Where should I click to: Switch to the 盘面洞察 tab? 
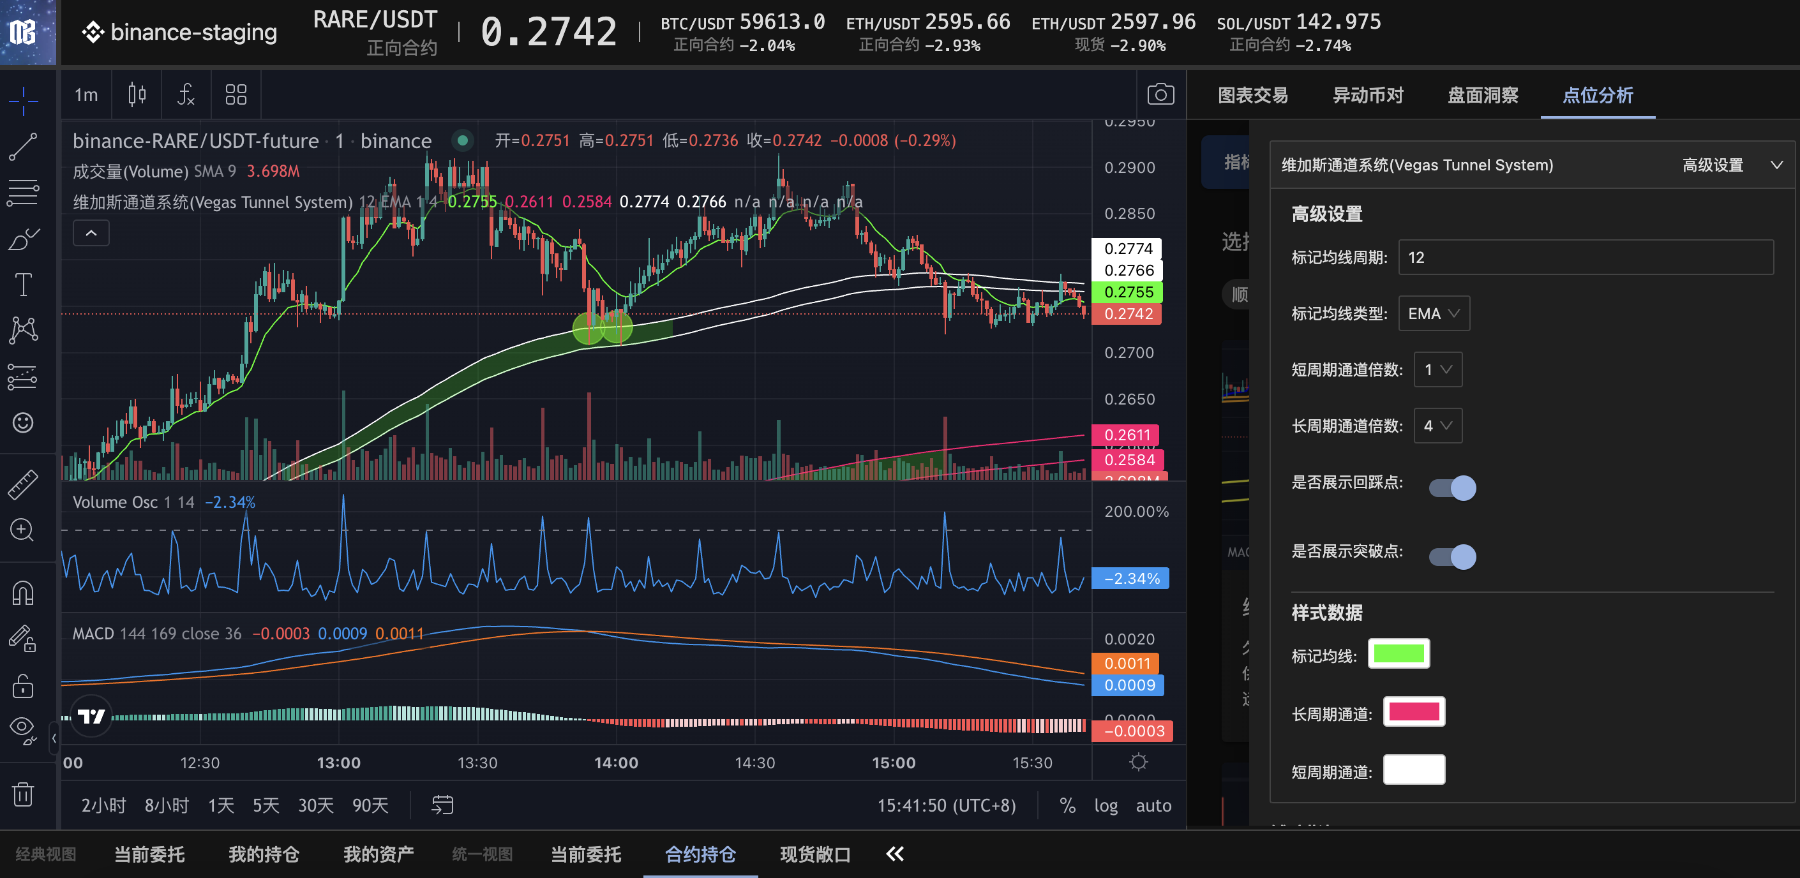coord(1482,95)
